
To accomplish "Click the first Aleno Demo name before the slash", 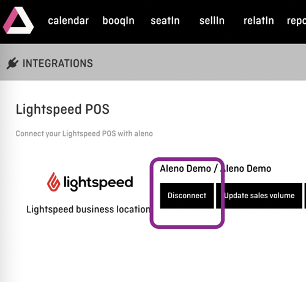I will [185, 169].
